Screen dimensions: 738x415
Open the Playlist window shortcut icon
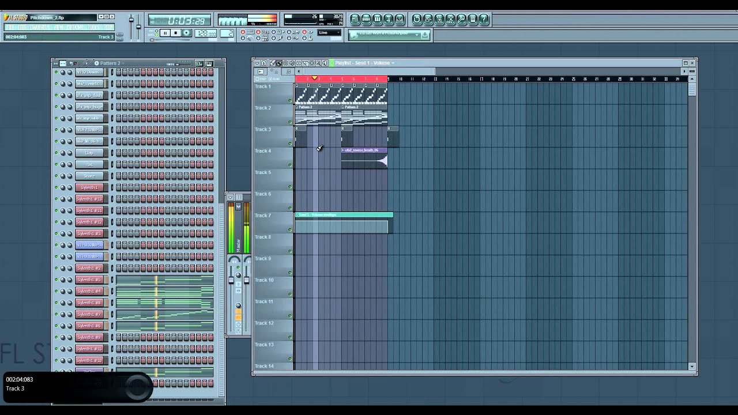[x=355, y=19]
